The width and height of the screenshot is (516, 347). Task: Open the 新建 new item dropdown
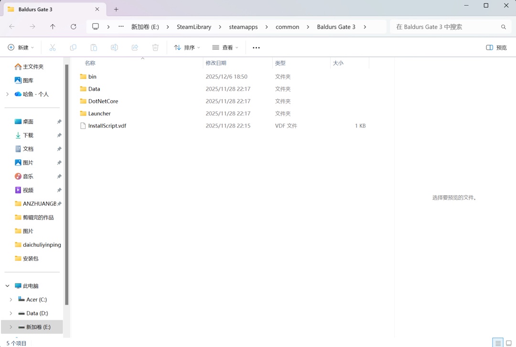coord(21,48)
